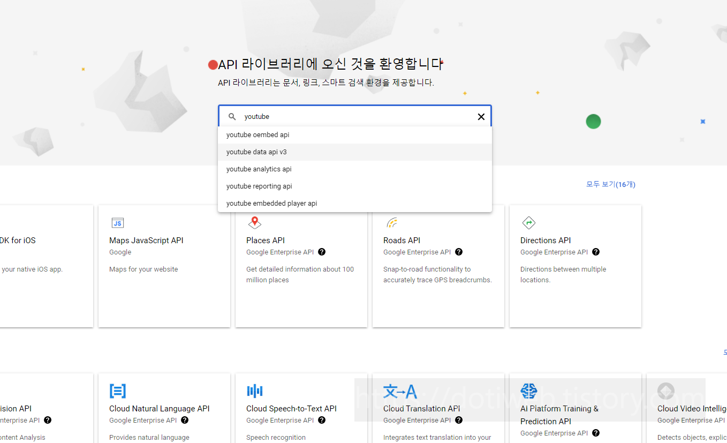Show Enterprise API help for Roads API
This screenshot has width=727, height=443.
coord(459,252)
